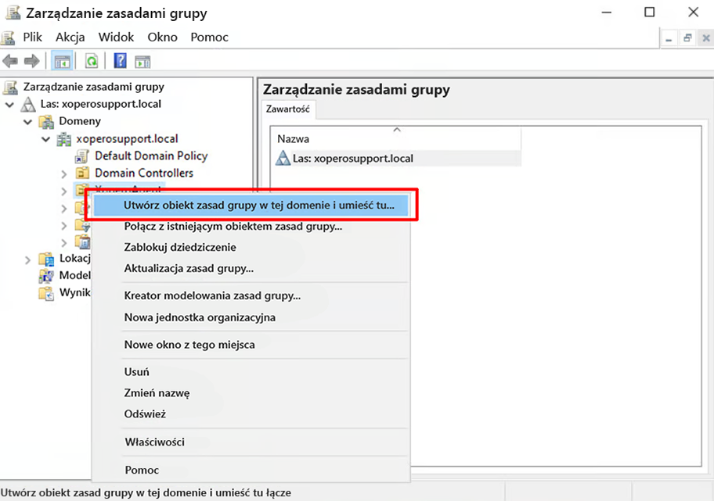Screen dimensions: 714x501
Task: Open Help via the blue question mark icon
Action: (x=121, y=61)
